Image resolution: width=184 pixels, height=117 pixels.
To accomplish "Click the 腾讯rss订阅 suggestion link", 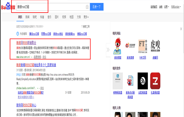I will tap(34, 34).
